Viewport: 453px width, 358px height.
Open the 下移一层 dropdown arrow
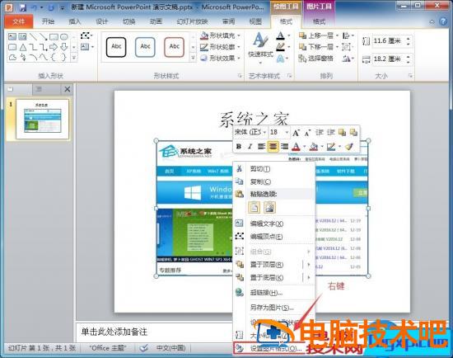[337, 46]
